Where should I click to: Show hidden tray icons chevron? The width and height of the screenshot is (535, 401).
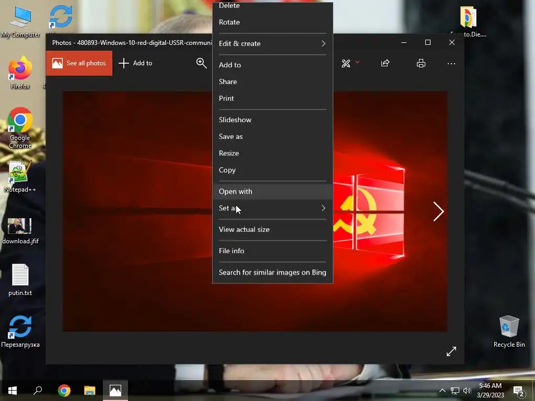coord(442,391)
